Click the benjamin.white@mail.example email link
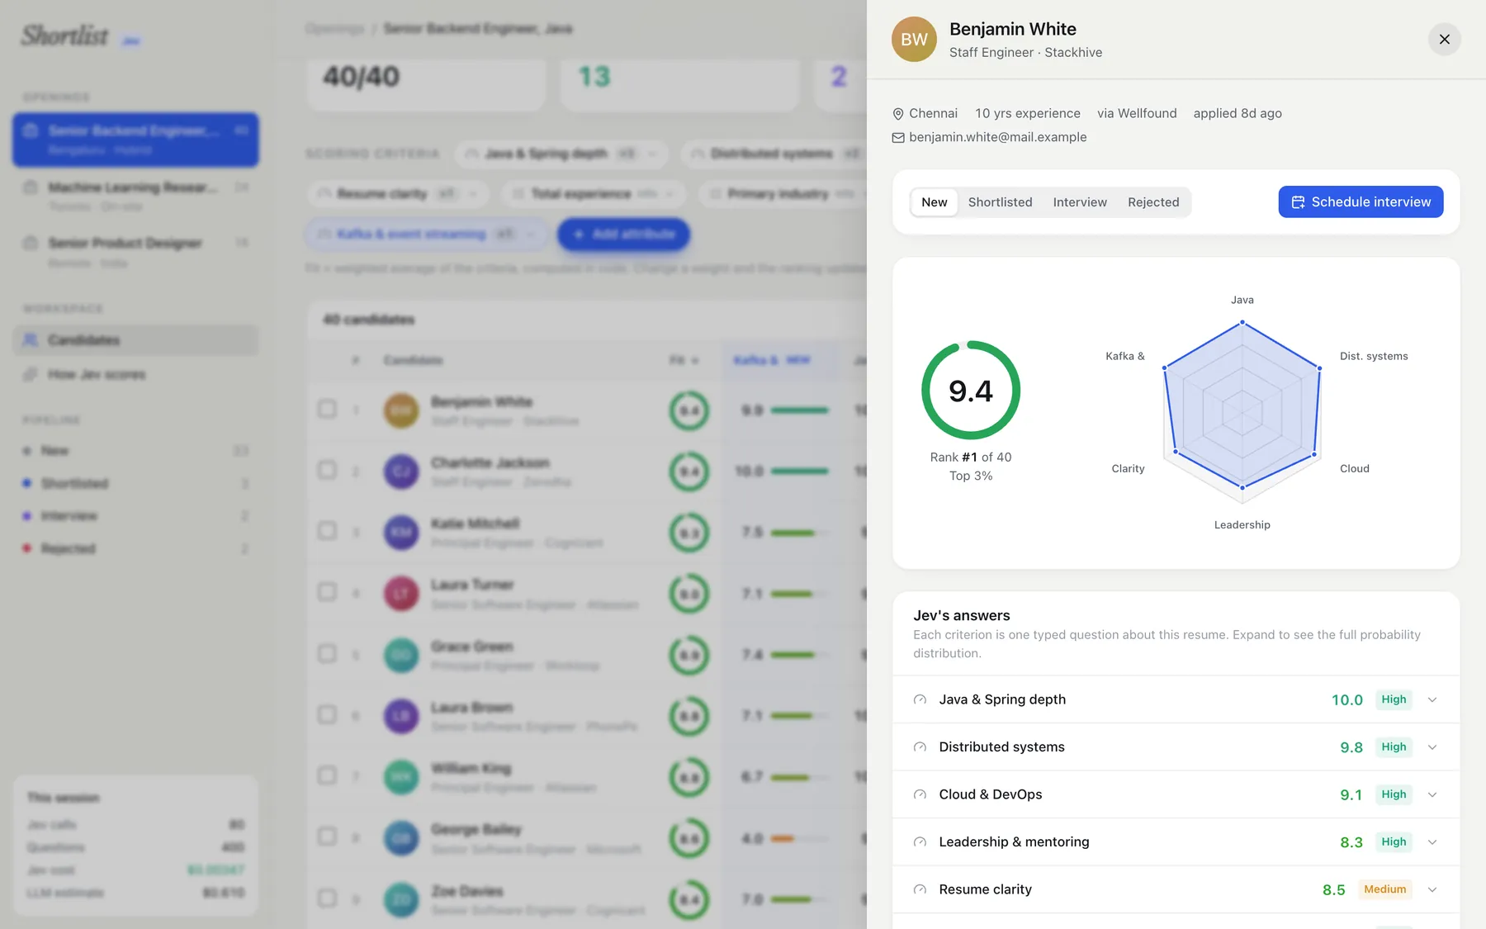The height and width of the screenshot is (929, 1486). pos(997,137)
